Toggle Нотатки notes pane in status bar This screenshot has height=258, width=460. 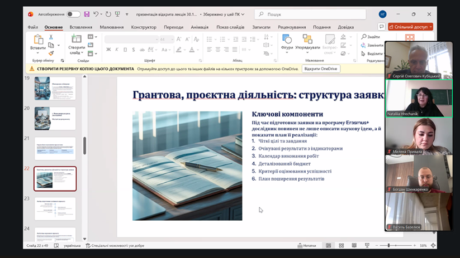click(x=307, y=245)
